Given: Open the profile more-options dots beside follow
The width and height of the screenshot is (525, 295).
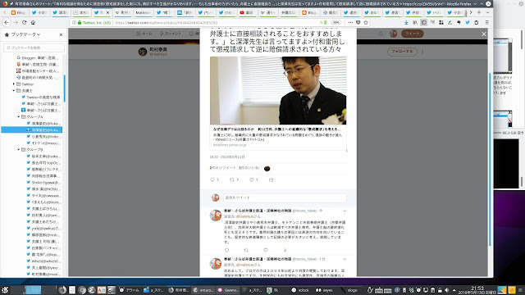Looking at the screenshot, I should 422,52.
